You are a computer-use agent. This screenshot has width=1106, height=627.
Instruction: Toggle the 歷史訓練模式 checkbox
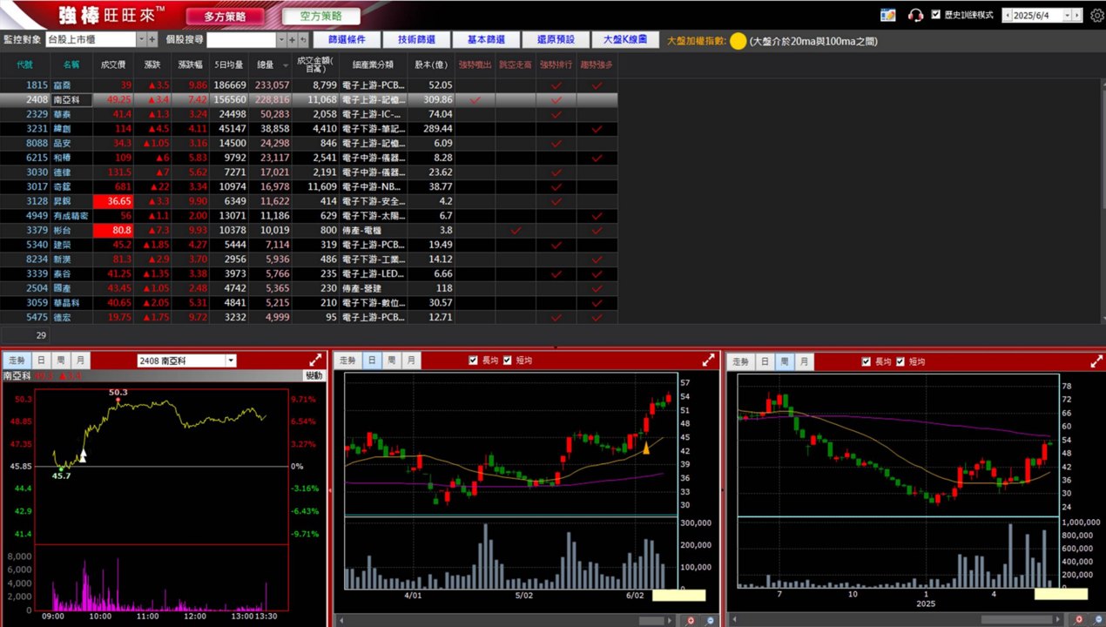(936, 15)
